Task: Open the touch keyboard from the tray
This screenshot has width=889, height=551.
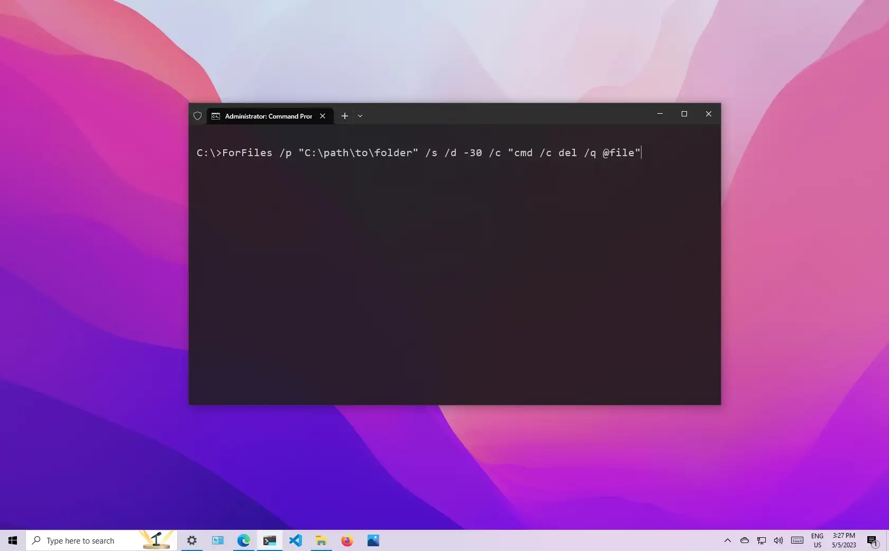Action: coord(796,540)
